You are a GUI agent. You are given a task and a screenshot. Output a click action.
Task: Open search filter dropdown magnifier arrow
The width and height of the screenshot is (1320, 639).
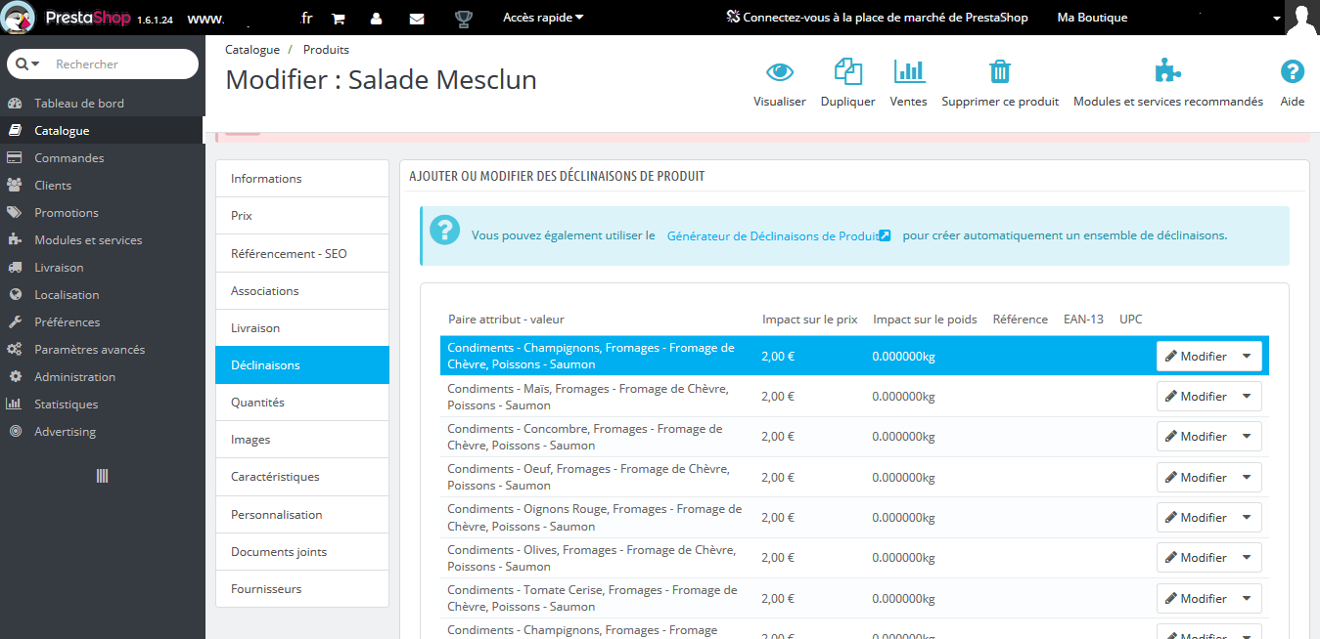pyautogui.click(x=27, y=64)
